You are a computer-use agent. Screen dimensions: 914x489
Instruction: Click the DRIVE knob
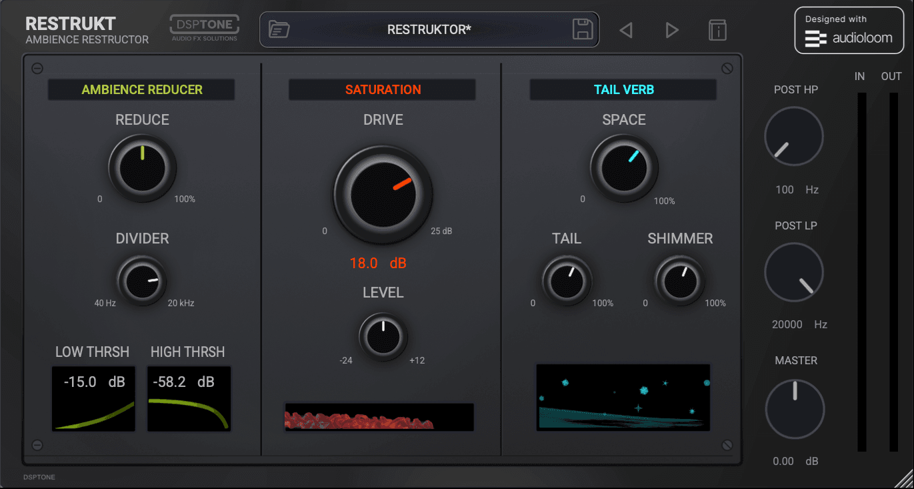(383, 195)
